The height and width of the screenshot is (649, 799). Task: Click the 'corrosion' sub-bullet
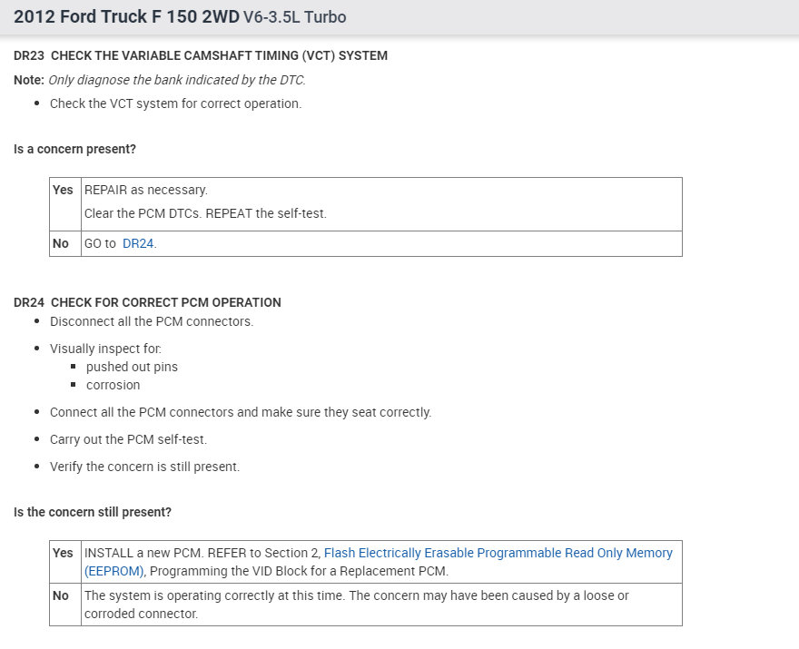[x=113, y=385]
